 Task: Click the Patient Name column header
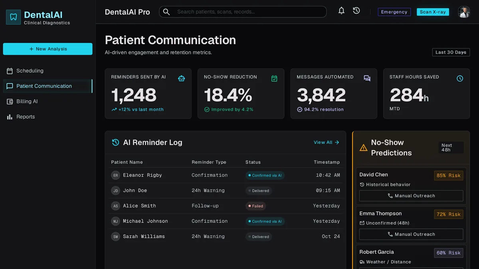coord(127,162)
